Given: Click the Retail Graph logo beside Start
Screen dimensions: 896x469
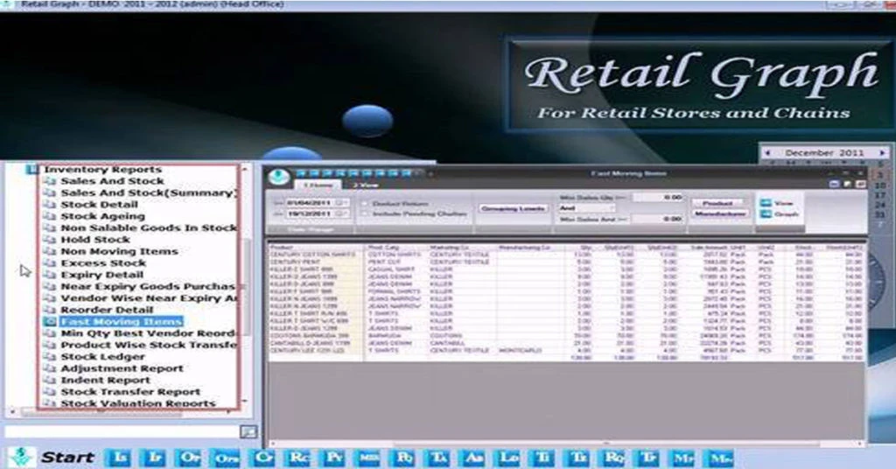Looking at the screenshot, I should pyautogui.click(x=21, y=457).
